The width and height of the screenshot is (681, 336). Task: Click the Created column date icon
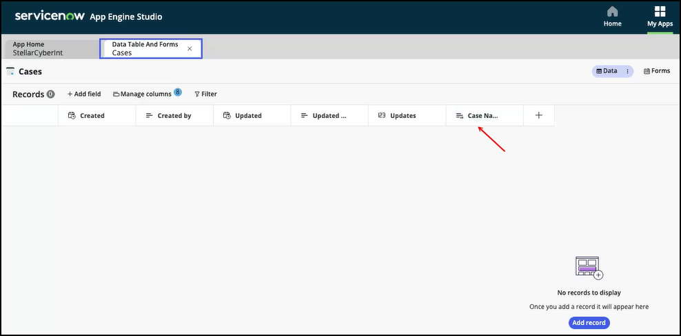point(72,116)
